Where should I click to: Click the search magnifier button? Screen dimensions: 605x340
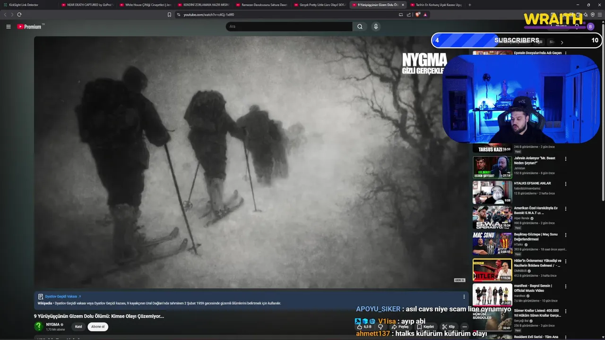coord(360,26)
